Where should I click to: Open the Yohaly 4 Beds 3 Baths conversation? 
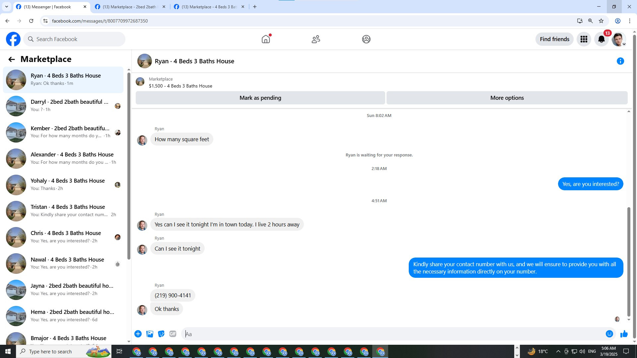click(x=63, y=185)
